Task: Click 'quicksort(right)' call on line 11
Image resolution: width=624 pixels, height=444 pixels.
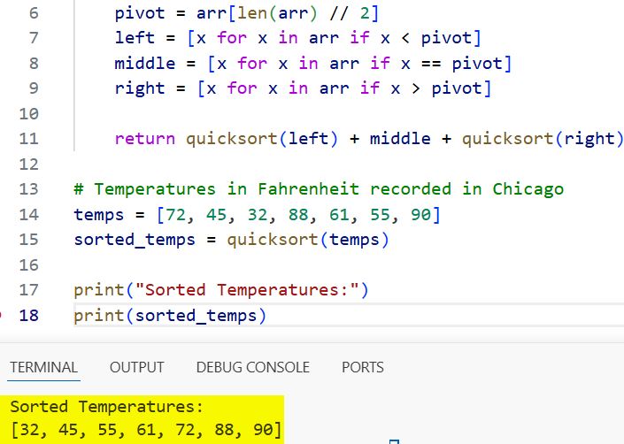Action: (x=542, y=139)
